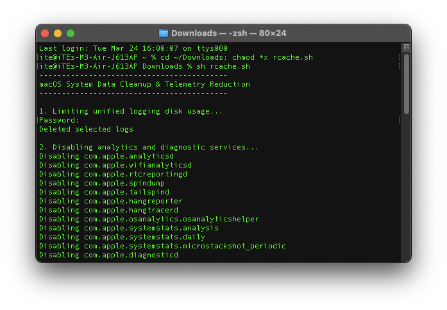Click the Password: prompt line
Image resolution: width=447 pixels, height=310 pixels.
pos(59,120)
